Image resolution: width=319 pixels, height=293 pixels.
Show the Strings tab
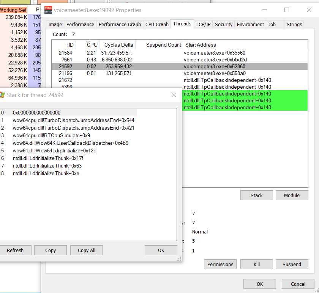pyautogui.click(x=294, y=24)
